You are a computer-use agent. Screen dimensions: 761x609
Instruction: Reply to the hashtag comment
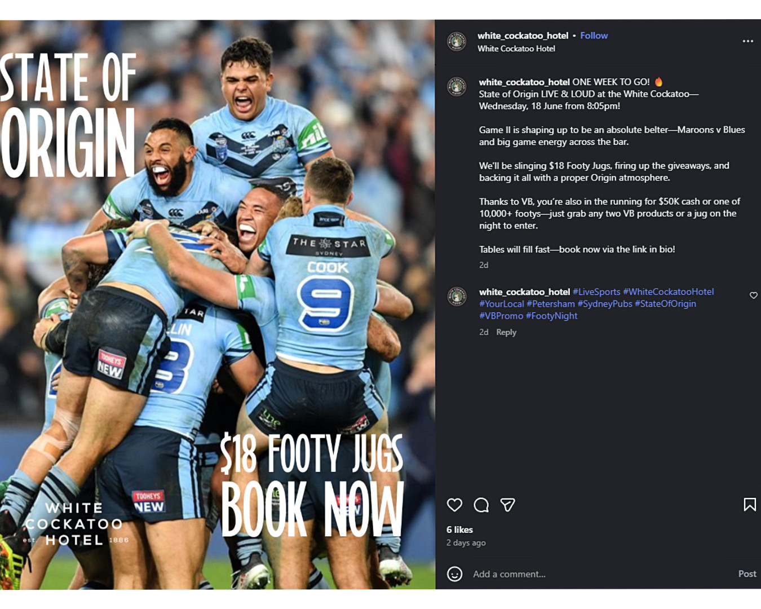[x=506, y=332]
